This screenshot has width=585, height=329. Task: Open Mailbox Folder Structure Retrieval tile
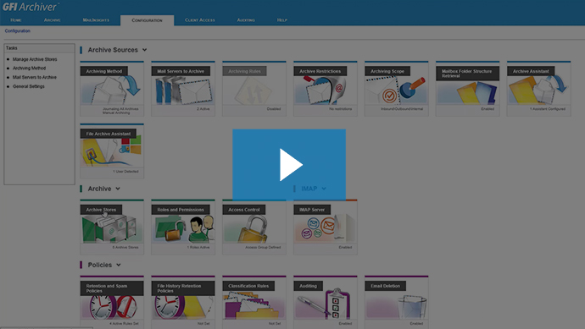467,89
